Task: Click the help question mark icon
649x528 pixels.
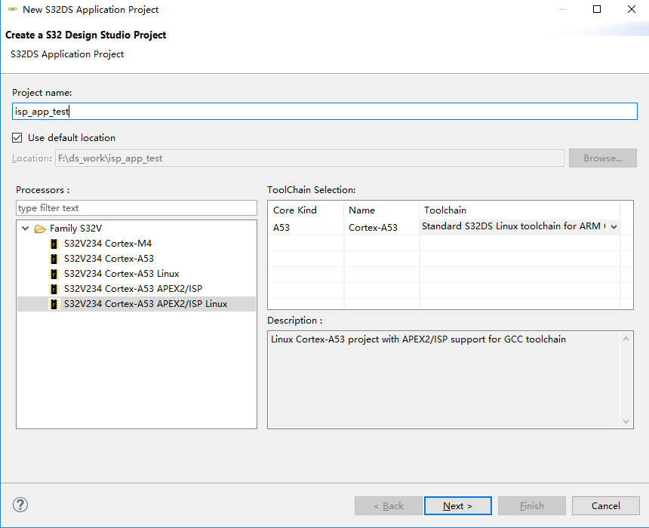Action: point(20,505)
